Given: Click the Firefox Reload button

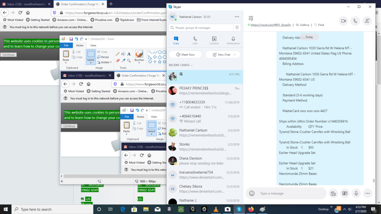Looking at the screenshot, I should [20, 13].
